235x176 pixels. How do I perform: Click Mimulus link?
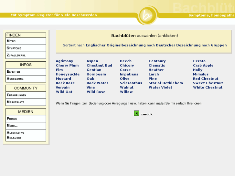(x=200, y=74)
